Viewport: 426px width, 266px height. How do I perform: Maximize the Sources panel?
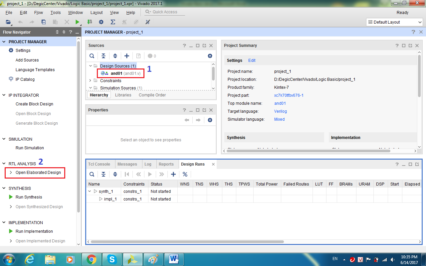click(198, 46)
